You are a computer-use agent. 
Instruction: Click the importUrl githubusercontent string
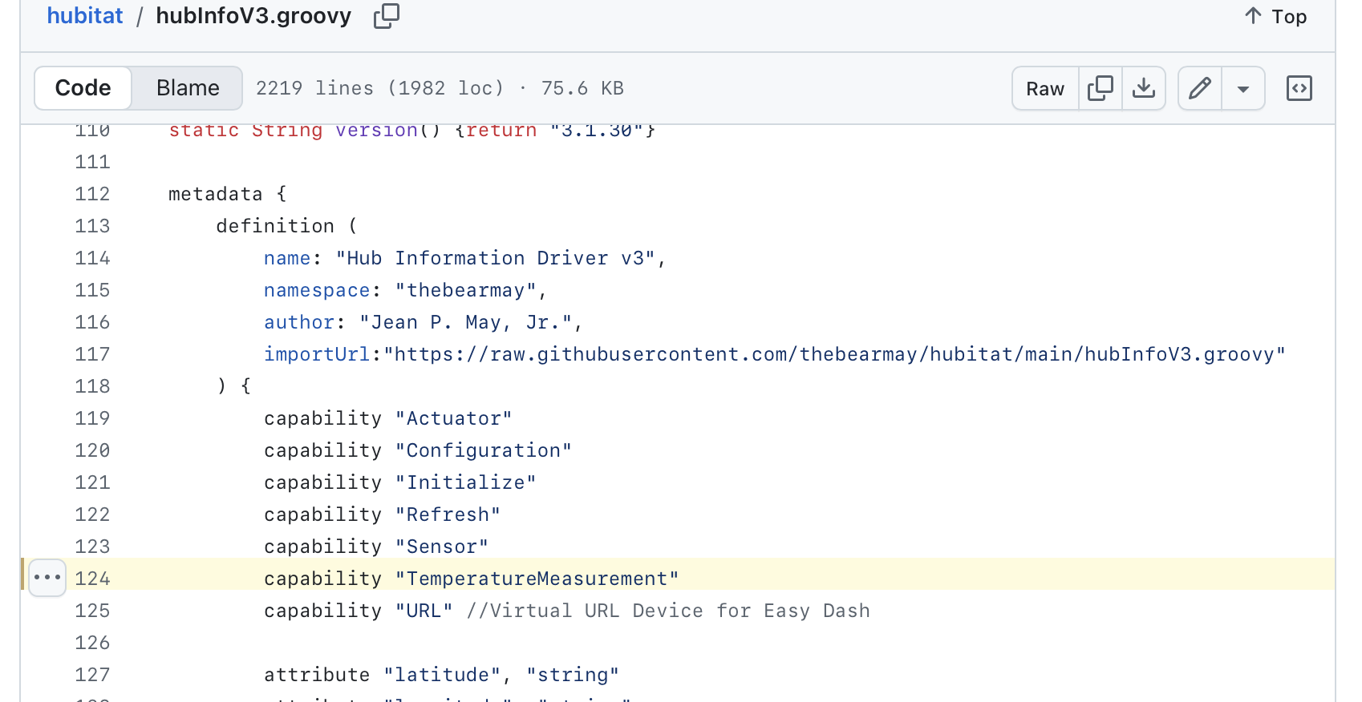pos(834,354)
